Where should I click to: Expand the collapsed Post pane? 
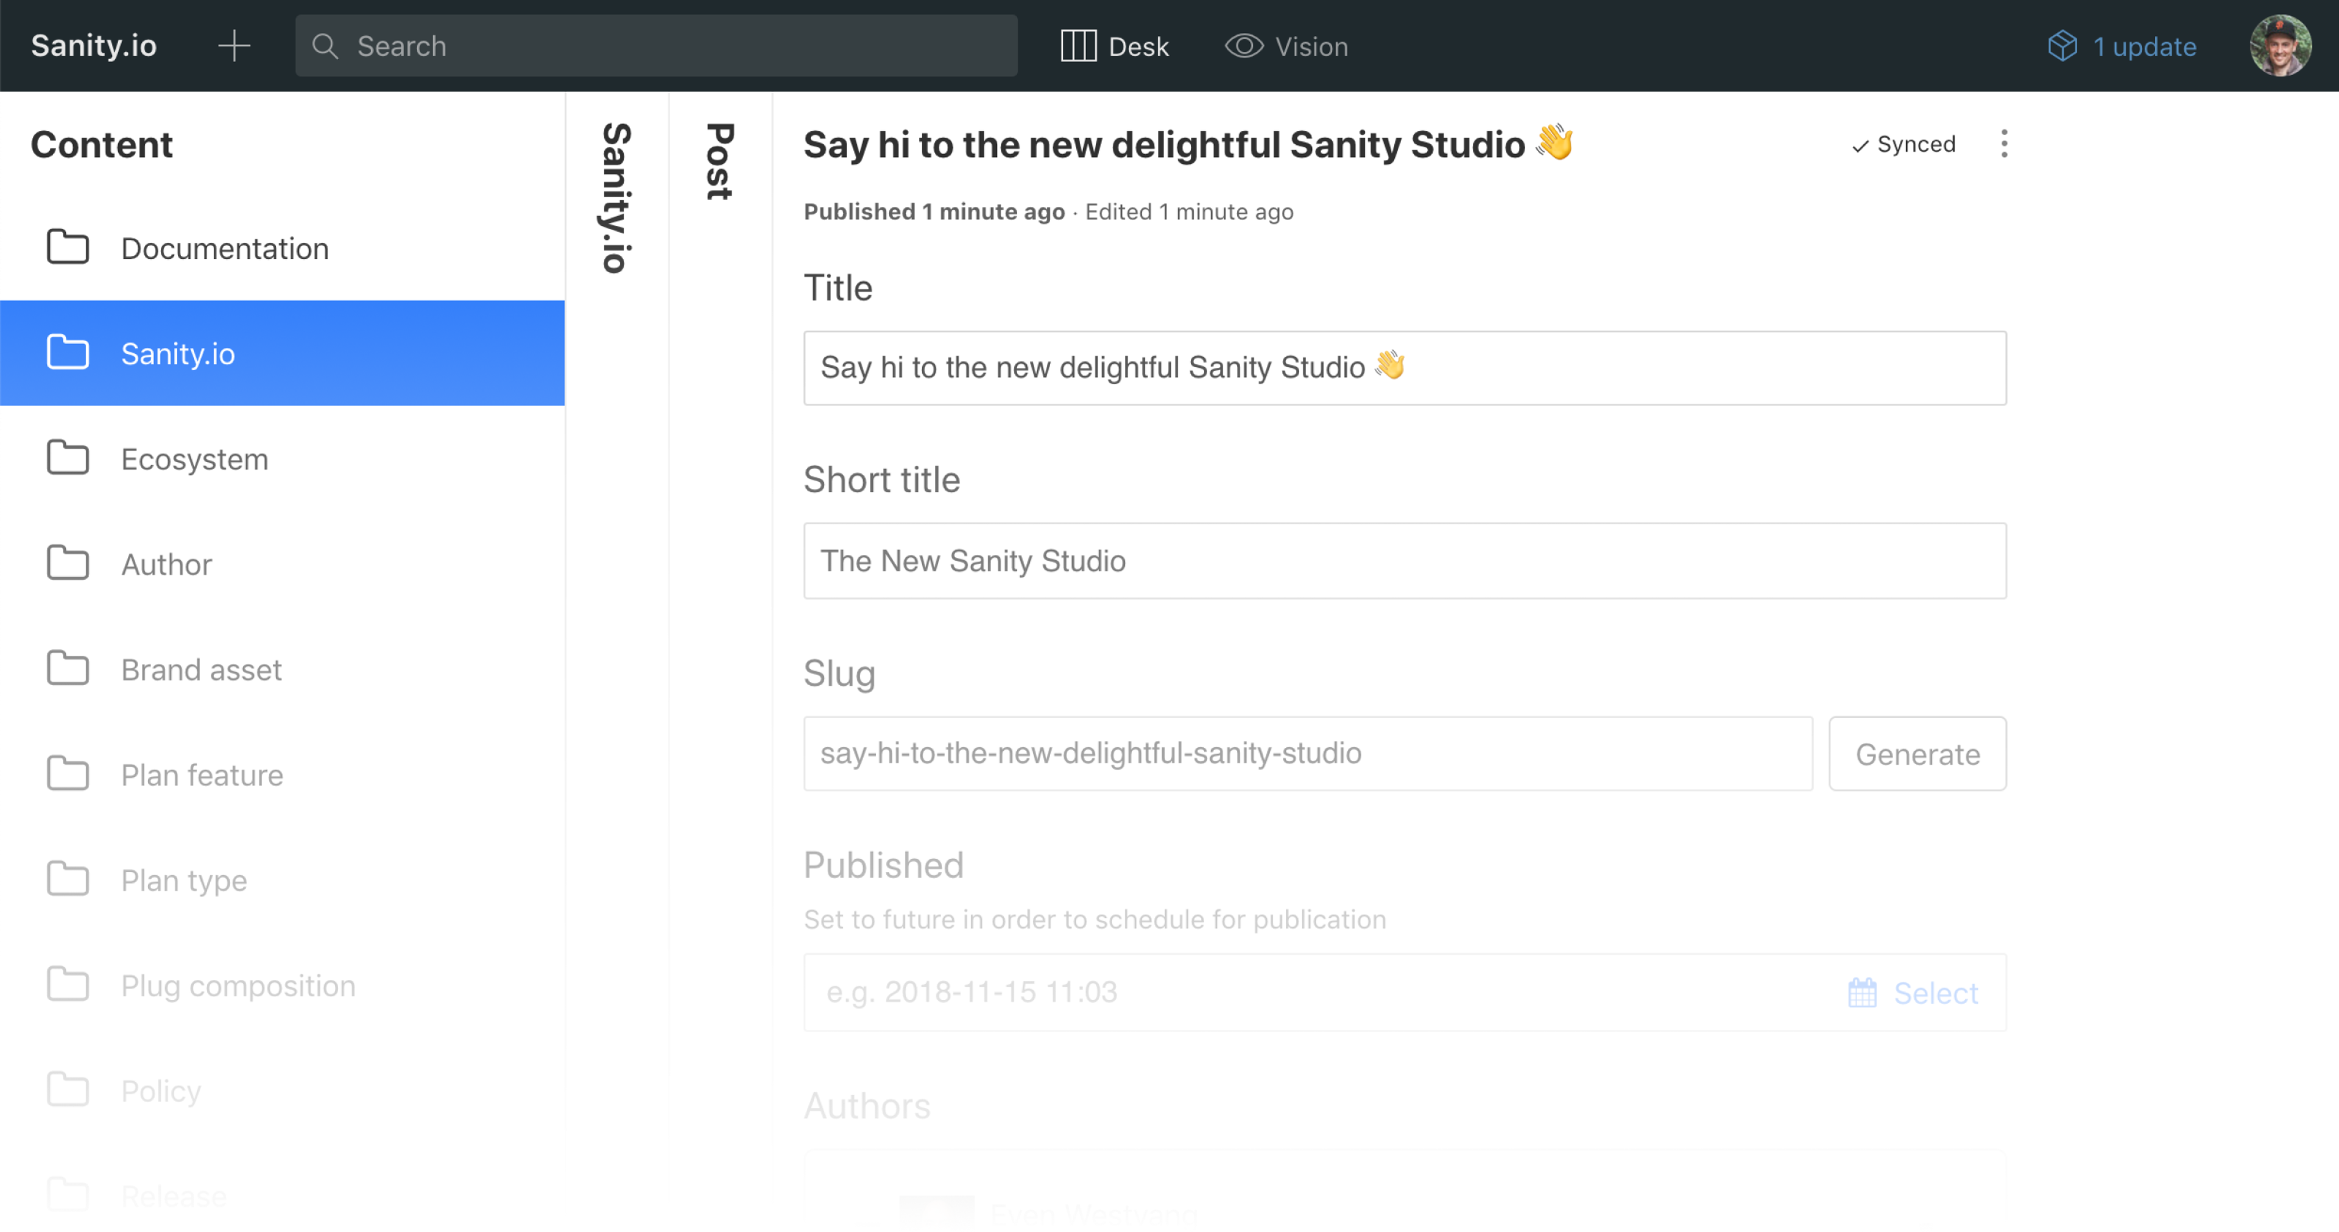pyautogui.click(x=720, y=161)
